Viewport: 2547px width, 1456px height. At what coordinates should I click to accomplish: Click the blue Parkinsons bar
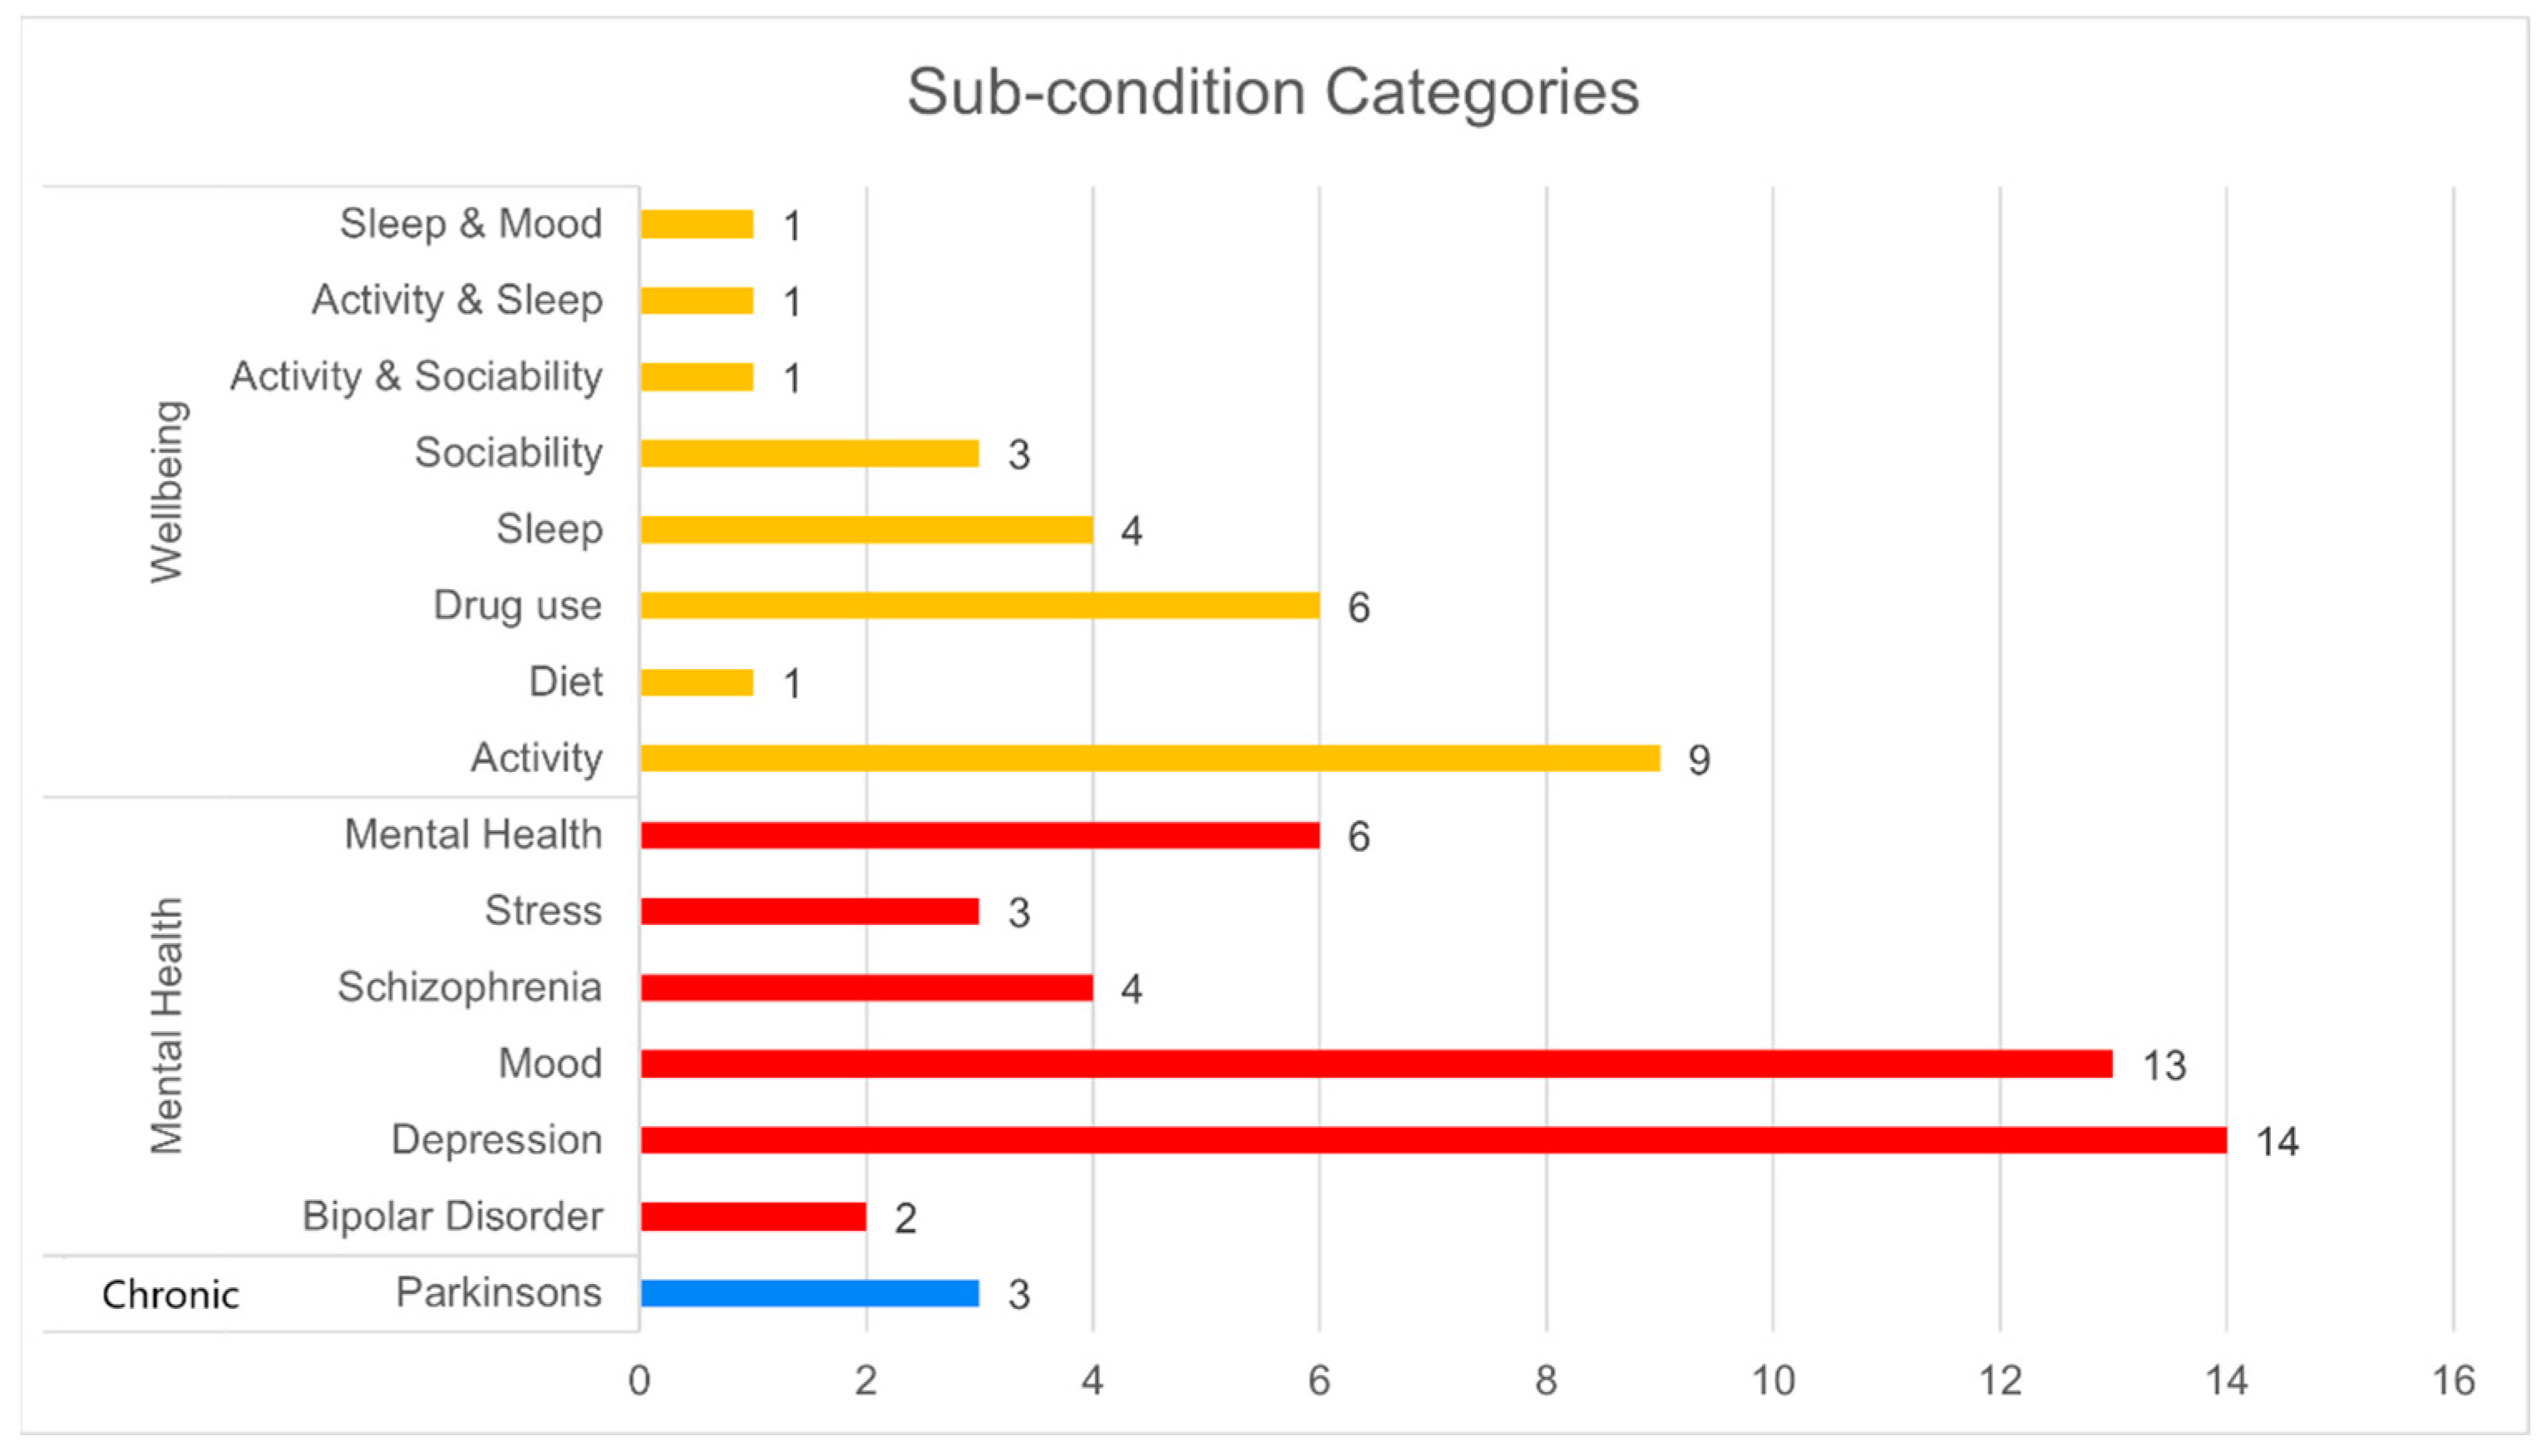click(810, 1293)
